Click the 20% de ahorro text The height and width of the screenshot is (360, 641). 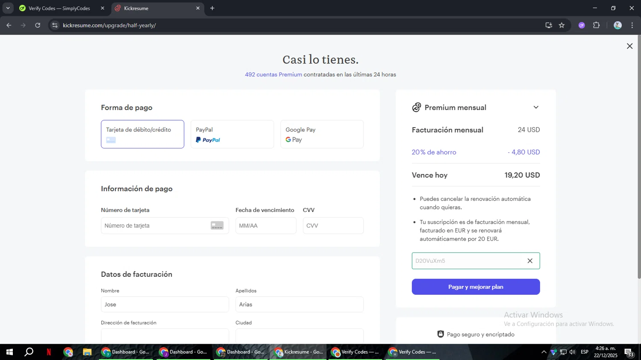(434, 152)
